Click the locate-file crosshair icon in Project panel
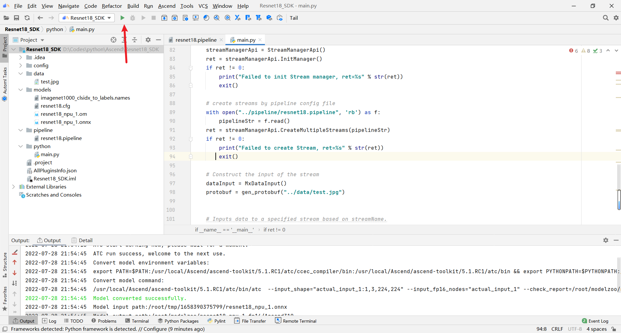This screenshot has width=621, height=333. [114, 40]
